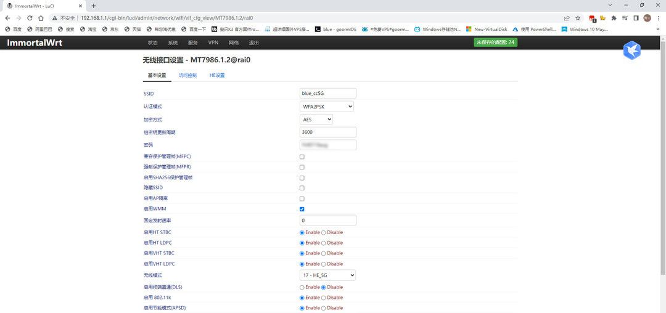Open the 天猫 bookmark
This screenshot has height=313, width=666.
point(133,29)
